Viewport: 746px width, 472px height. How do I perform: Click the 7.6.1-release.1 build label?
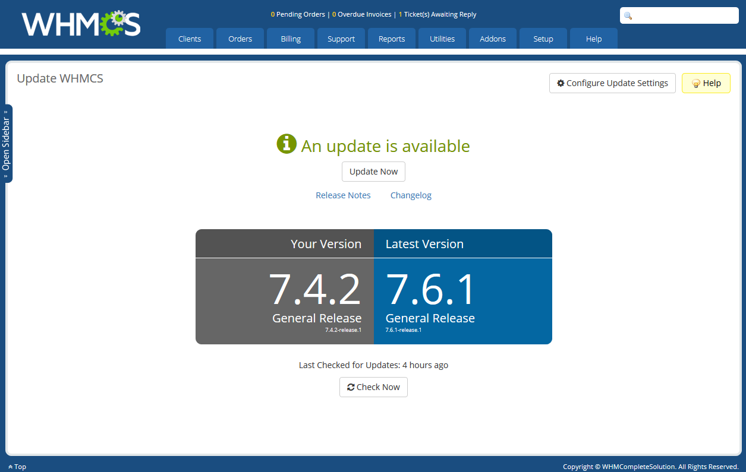pyautogui.click(x=404, y=330)
